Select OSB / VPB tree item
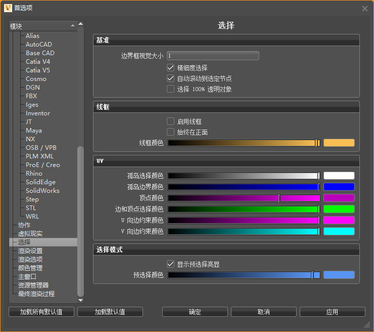374x332 pixels. tap(41, 148)
